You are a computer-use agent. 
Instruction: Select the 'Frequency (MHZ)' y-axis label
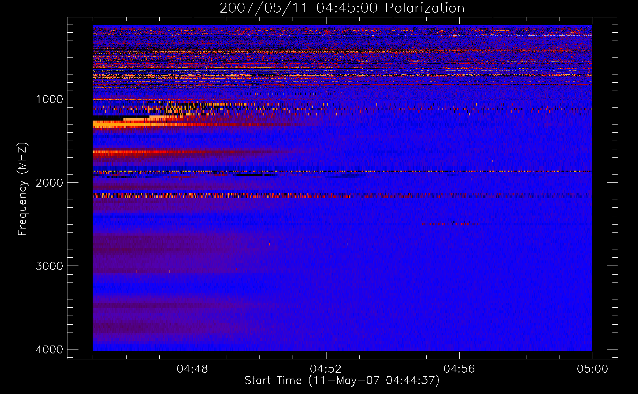click(22, 189)
